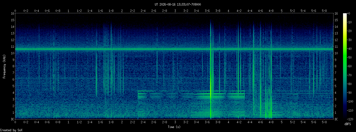Click the 5 second tick on the top time axis
The width and height of the screenshot is (356, 132).
click(282, 11)
